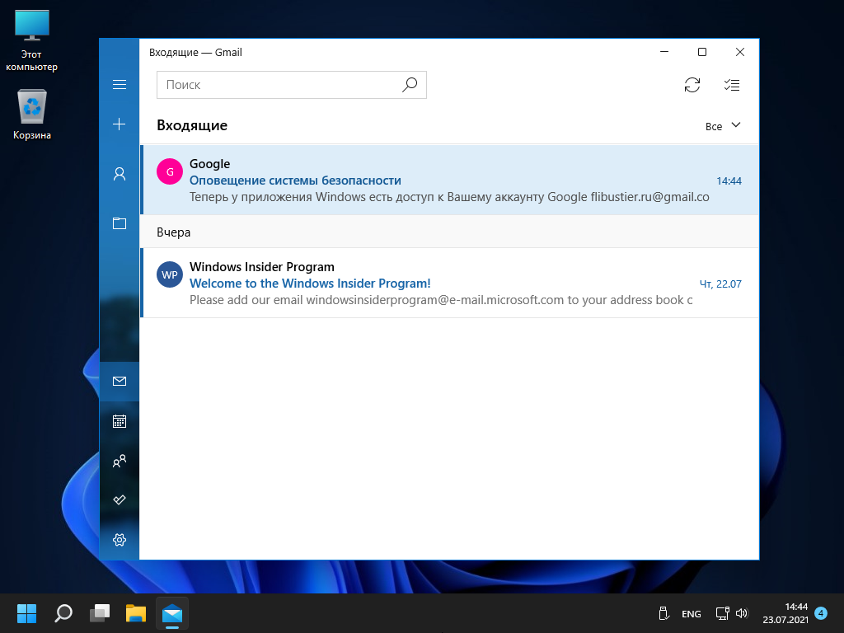Open the People contacts app

120,461
